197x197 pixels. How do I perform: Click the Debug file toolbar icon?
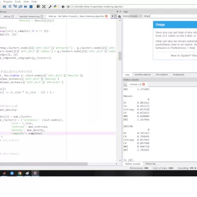[4, 6]
